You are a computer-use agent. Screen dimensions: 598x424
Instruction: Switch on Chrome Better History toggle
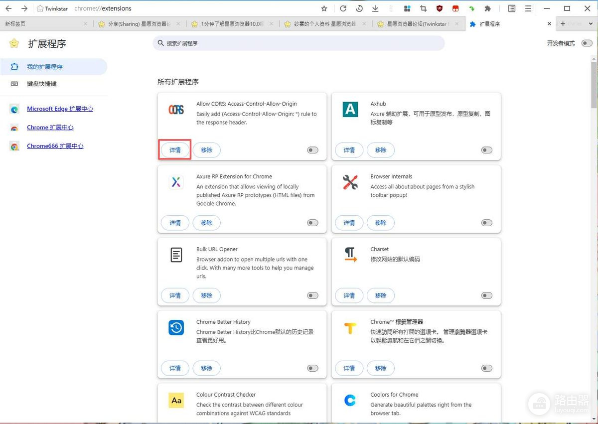click(313, 368)
